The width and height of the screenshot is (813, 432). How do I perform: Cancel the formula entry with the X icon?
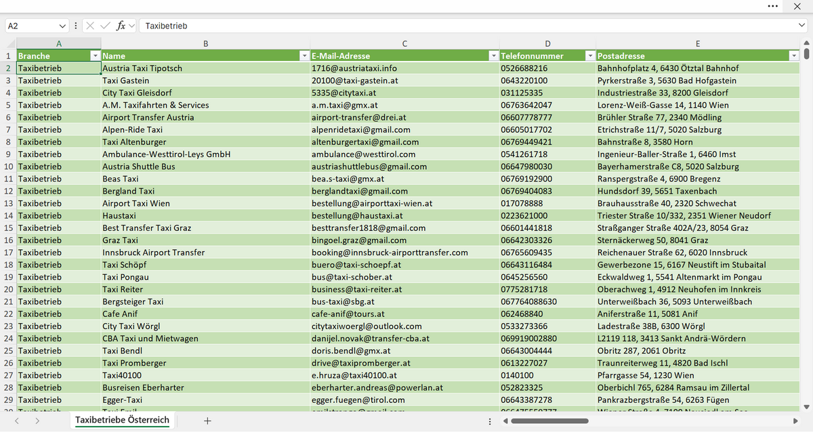click(91, 26)
